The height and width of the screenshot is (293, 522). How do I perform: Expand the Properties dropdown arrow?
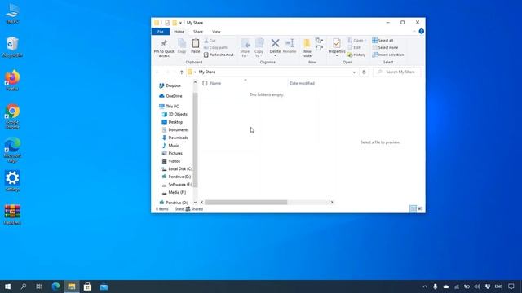pos(337,55)
